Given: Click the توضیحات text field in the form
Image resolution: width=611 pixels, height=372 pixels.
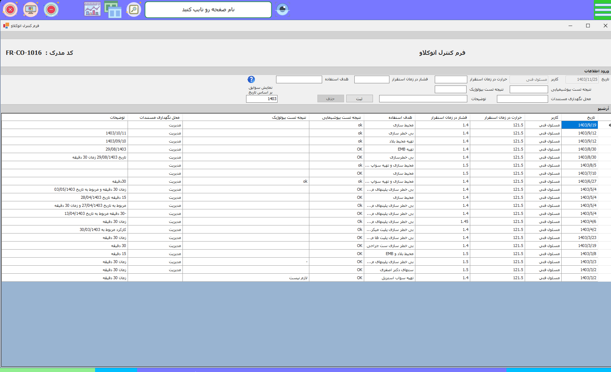Looking at the screenshot, I should (x=423, y=99).
